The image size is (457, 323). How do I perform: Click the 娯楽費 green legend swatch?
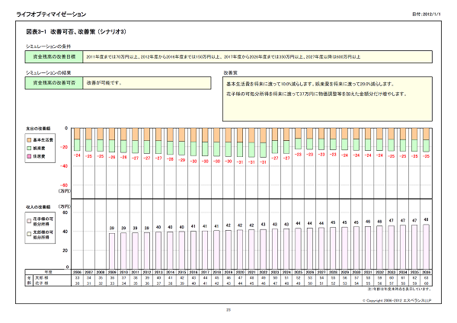(29, 148)
